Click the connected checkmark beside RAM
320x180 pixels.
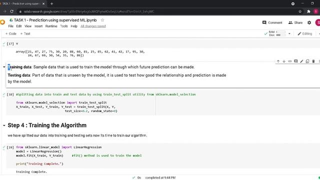(265, 33)
